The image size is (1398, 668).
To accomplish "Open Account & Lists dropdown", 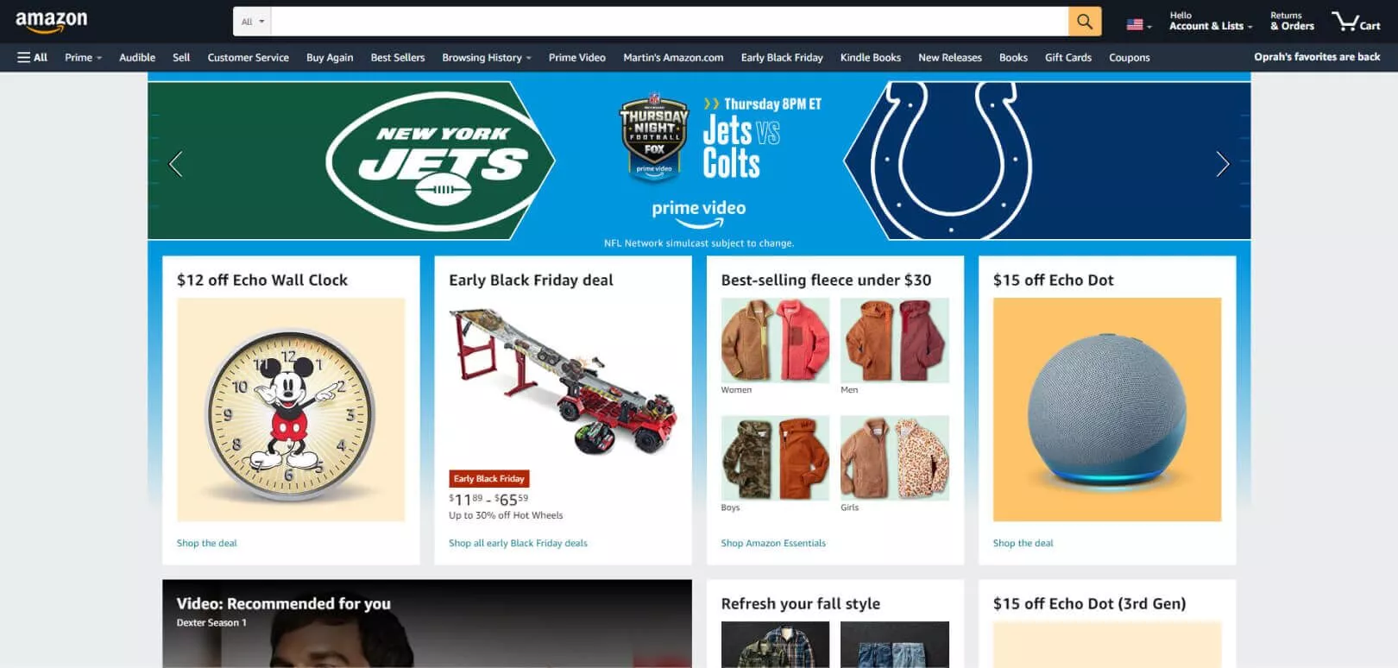I will (1211, 21).
